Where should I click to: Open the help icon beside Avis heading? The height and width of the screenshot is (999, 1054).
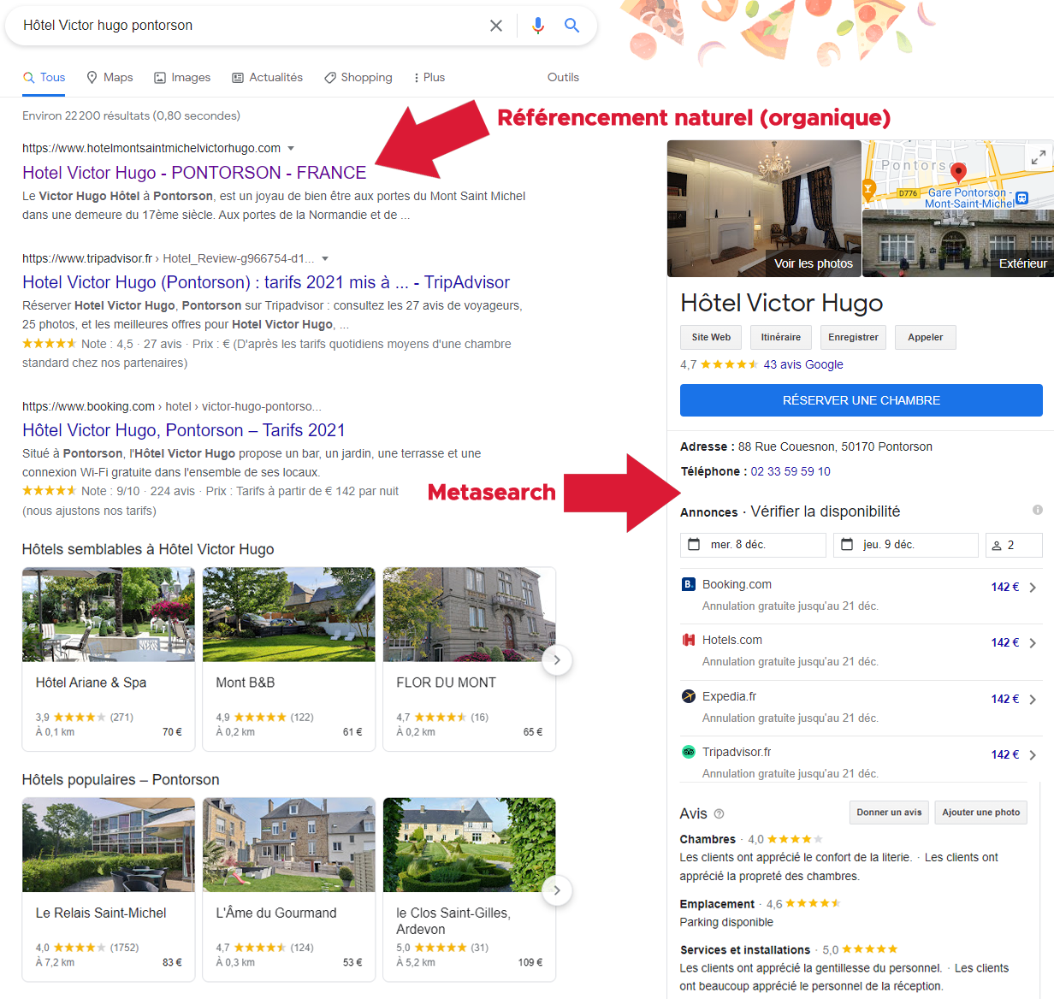719,814
